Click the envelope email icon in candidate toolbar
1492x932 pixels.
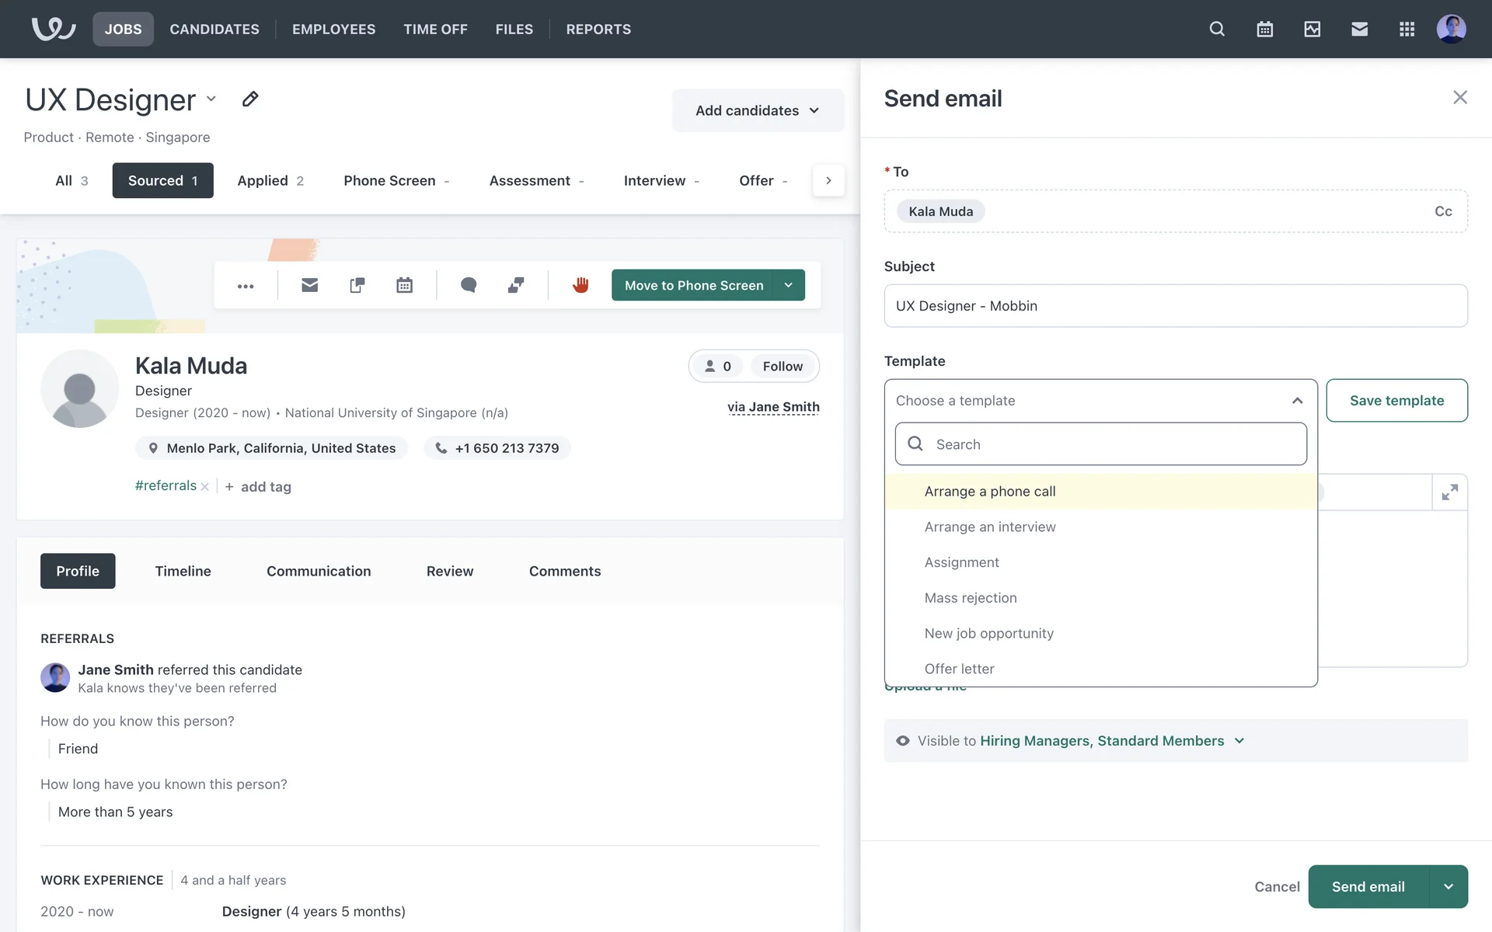[x=309, y=285]
